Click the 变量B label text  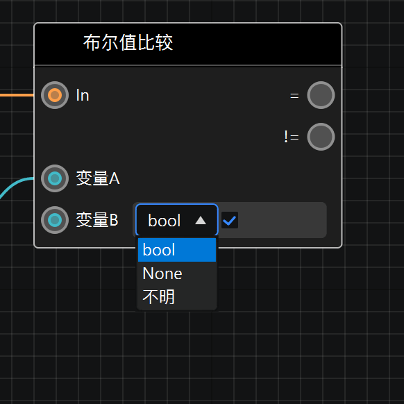tap(97, 220)
